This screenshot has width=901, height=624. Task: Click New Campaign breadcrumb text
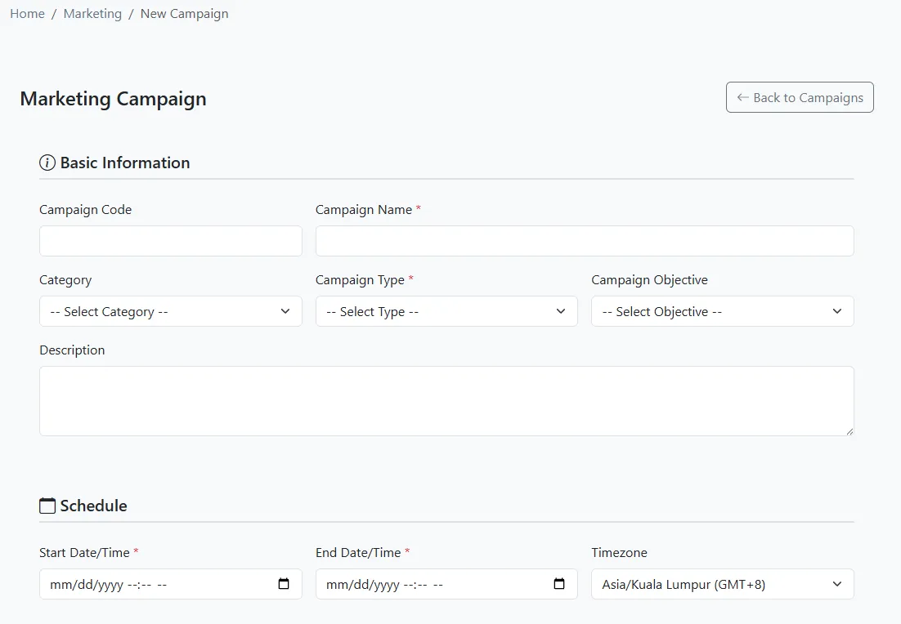click(185, 14)
